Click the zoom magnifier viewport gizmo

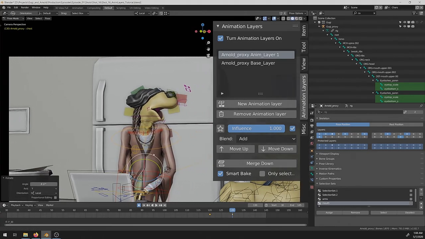pyautogui.click(x=208, y=43)
